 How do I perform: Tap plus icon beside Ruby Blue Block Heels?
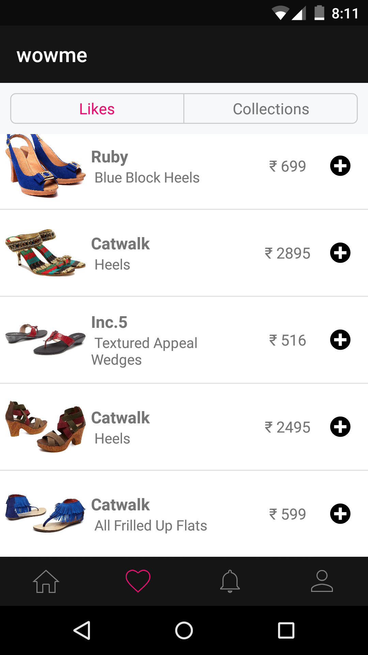coord(340,166)
